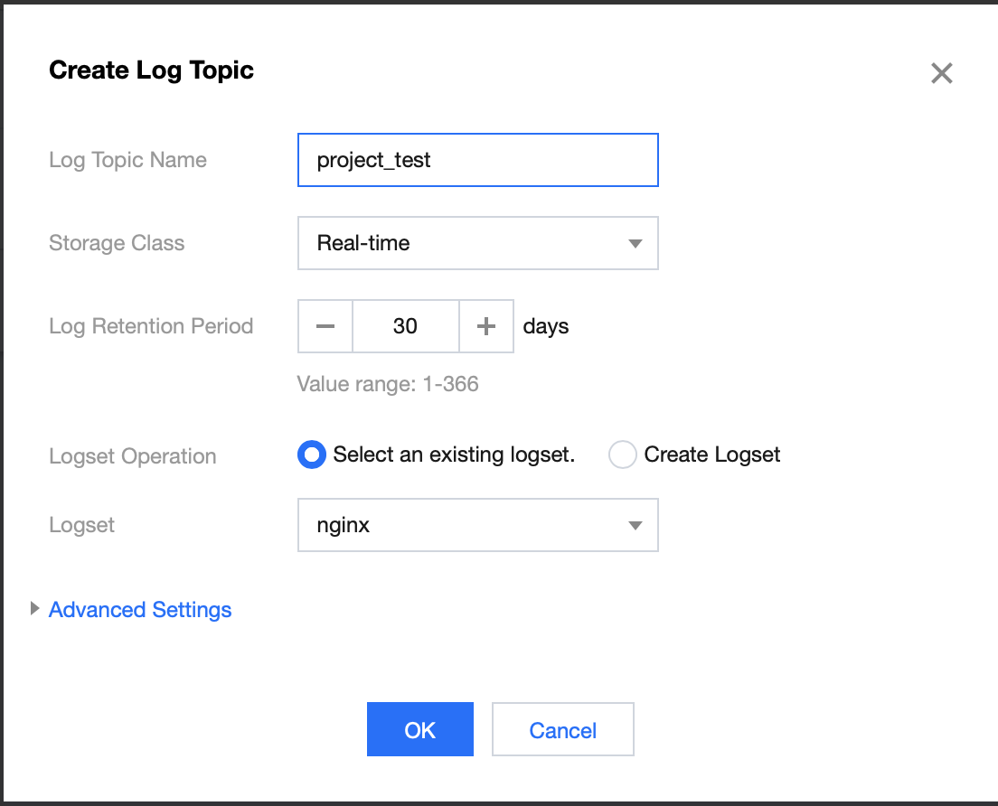Image resolution: width=998 pixels, height=806 pixels.
Task: Open the Advanced Settings link
Action: [140, 610]
